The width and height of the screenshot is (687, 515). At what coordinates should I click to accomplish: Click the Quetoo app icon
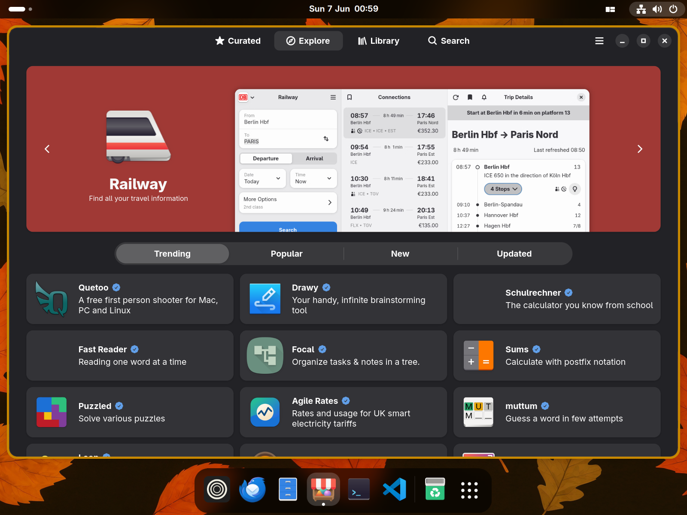pyautogui.click(x=52, y=299)
